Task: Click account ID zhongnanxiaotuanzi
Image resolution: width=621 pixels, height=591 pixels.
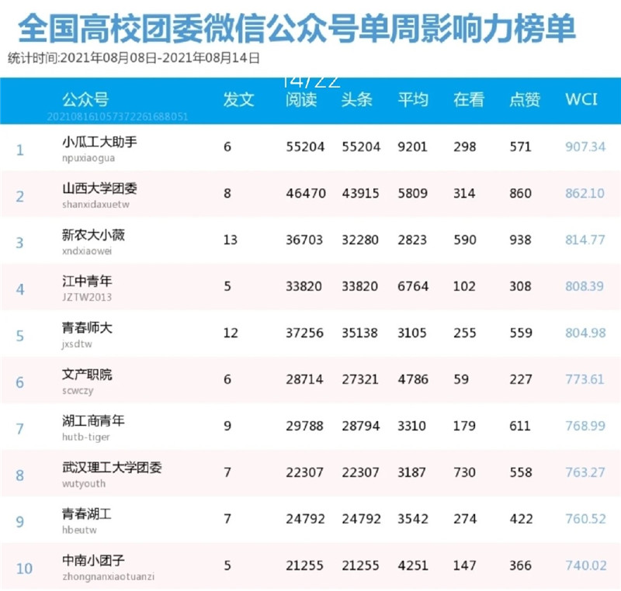Action: tap(108, 577)
